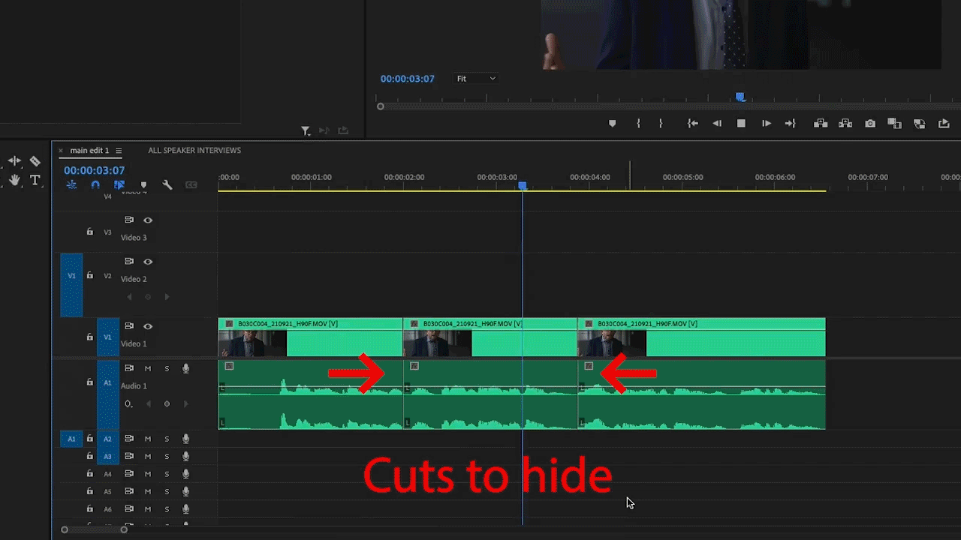Click the Lift button
The height and width of the screenshot is (540, 961).
(x=821, y=124)
